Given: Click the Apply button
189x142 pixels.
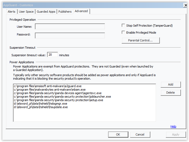Looking at the screenshot, I should [x=176, y=134].
